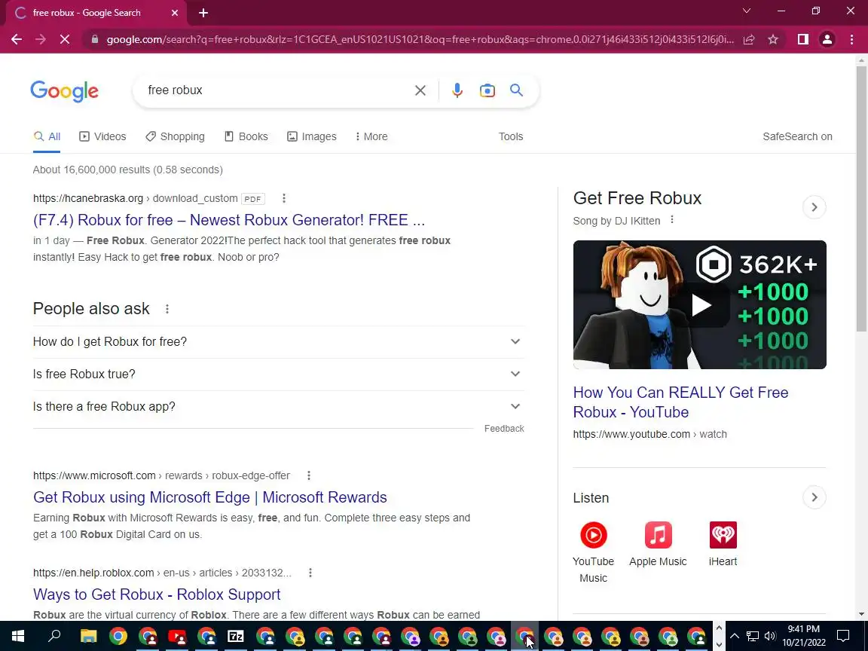Expand How do I get Robux for free
Screen dimensions: 868x651
(279, 341)
